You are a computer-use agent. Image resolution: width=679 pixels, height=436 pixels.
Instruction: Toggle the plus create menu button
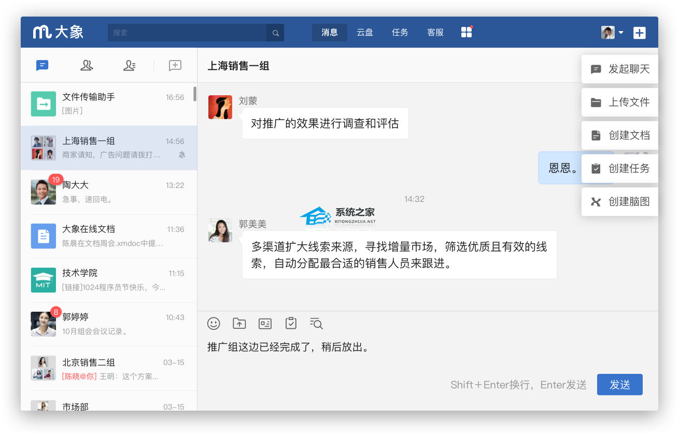click(x=640, y=33)
